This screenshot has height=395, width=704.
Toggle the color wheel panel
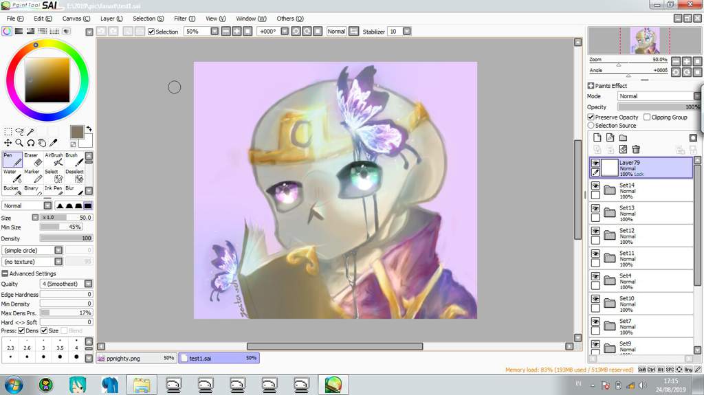tap(7, 32)
